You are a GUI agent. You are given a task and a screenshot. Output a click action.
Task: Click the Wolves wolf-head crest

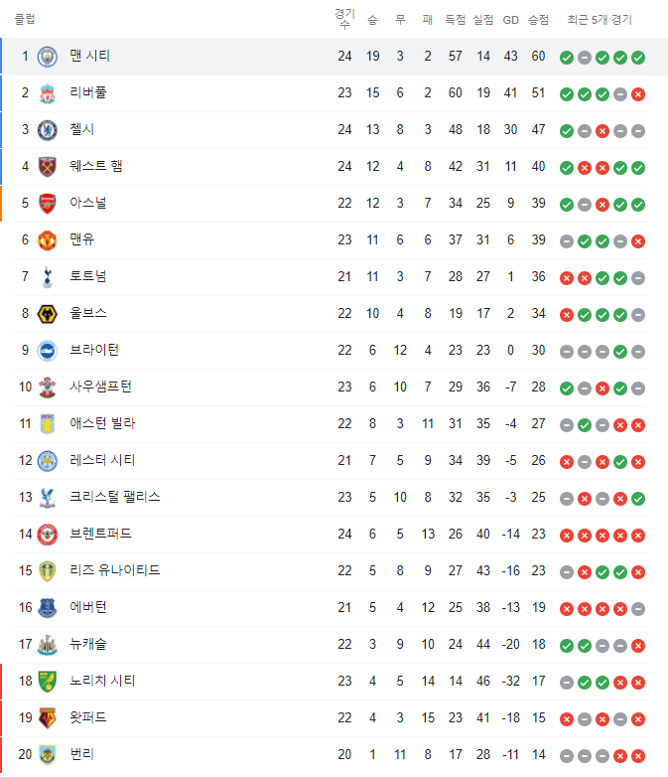coord(48,314)
